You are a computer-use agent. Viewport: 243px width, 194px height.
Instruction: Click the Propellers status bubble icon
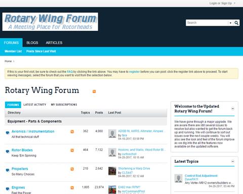click(x=8, y=170)
